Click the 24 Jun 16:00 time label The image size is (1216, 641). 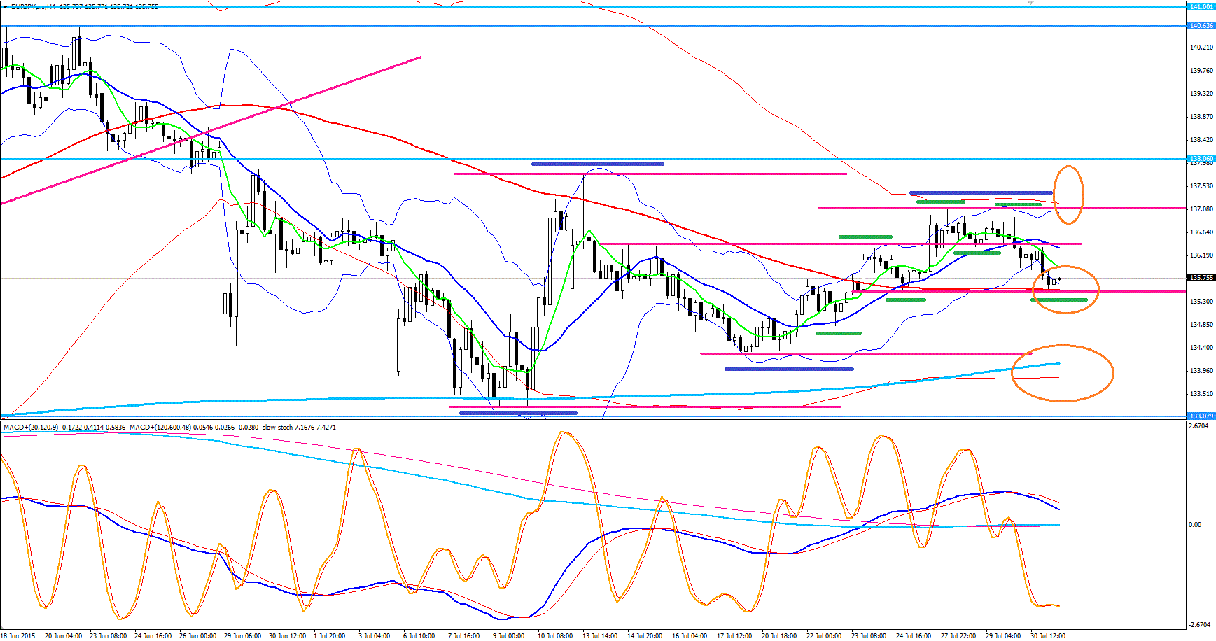coord(153,636)
